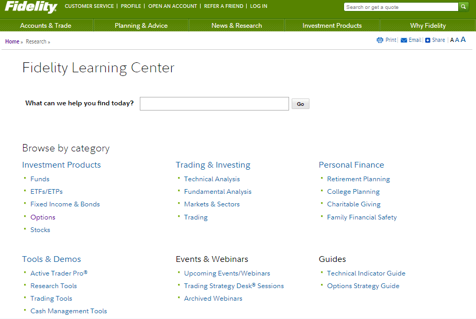Click the Log In link
This screenshot has width=476, height=319.
pyautogui.click(x=259, y=6)
